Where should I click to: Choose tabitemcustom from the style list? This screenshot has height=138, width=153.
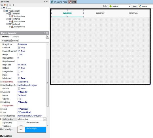(x=32, y=124)
